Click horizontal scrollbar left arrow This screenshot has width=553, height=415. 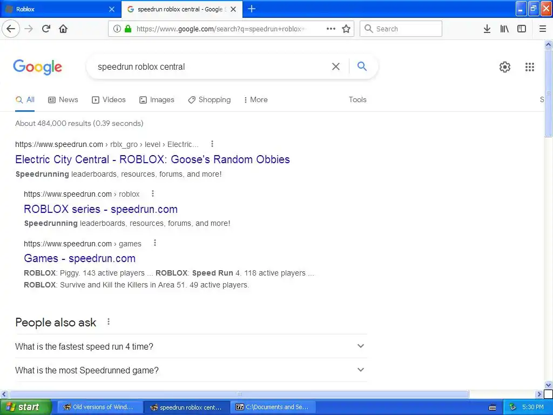point(4,394)
